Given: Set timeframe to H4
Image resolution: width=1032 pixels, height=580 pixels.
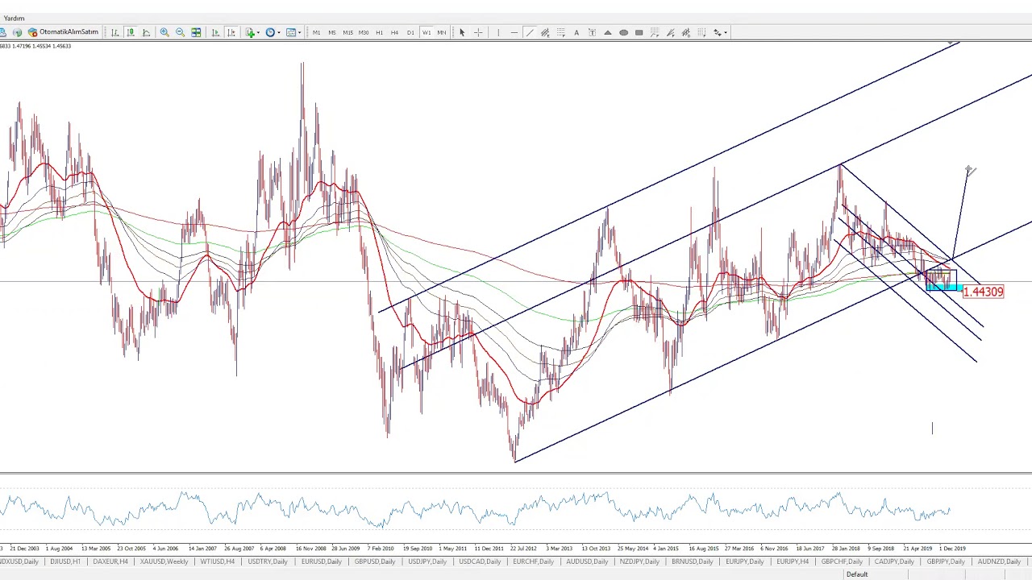Looking at the screenshot, I should click(394, 32).
